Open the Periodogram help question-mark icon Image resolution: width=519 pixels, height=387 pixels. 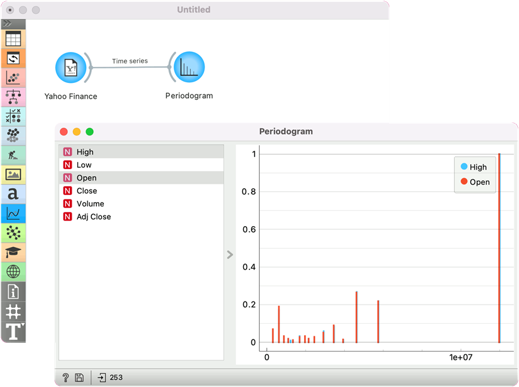click(65, 377)
